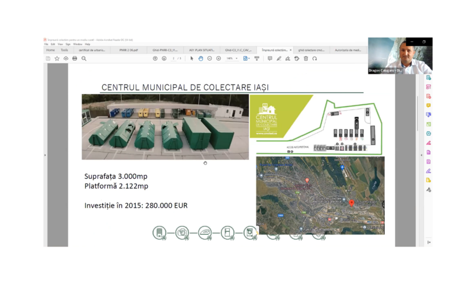Click the vertical document scrollbar
Image resolution: width=476 pixels, height=284 pixels.
coord(418,114)
